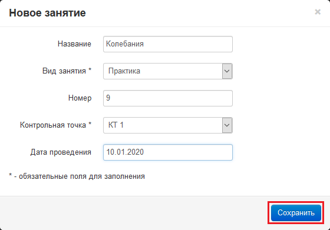This screenshot has height=230, width=330.
Task: Focus the Дата проведения date field
Action: (x=168, y=152)
